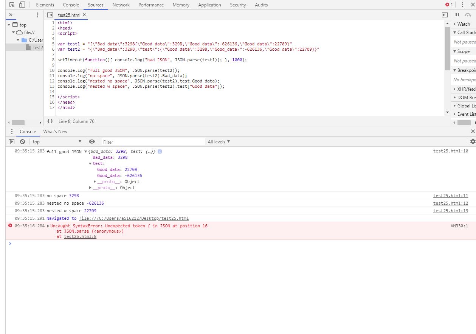
Task: Open the DevTools three-dot customize menu
Action: (x=462, y=5)
